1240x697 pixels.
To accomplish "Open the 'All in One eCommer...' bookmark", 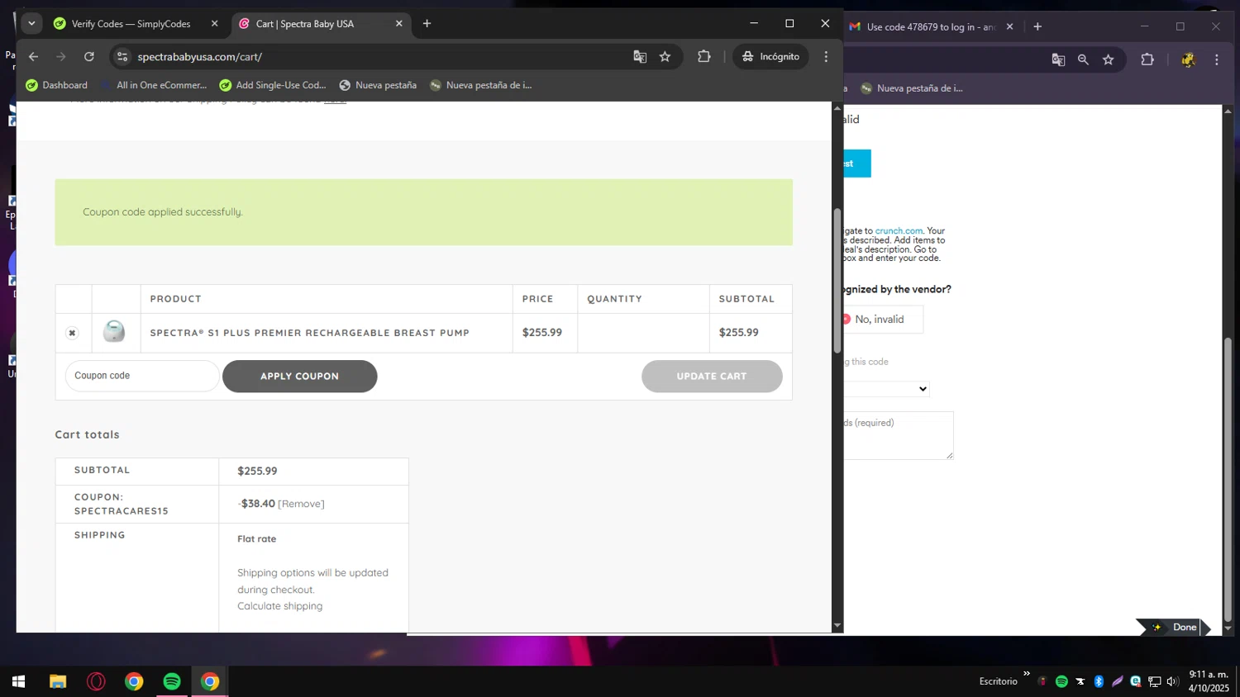I will (154, 85).
